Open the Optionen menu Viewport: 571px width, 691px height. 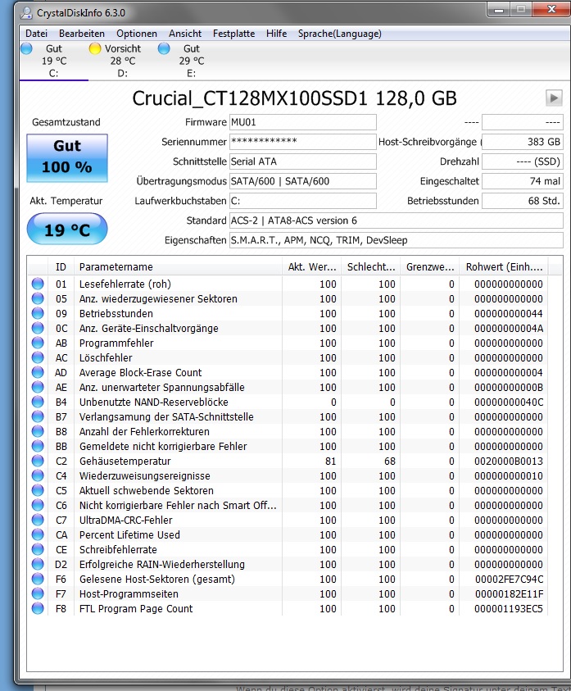(x=137, y=34)
